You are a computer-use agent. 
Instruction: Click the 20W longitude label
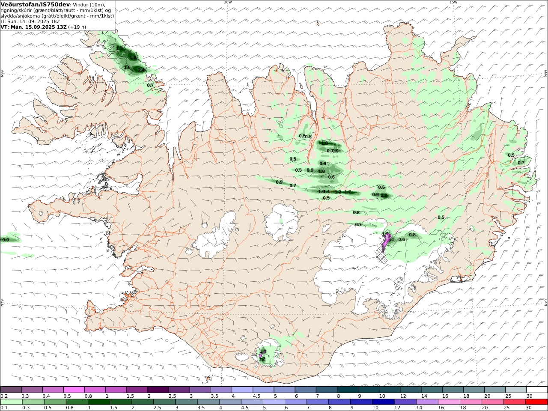click(228, 2)
